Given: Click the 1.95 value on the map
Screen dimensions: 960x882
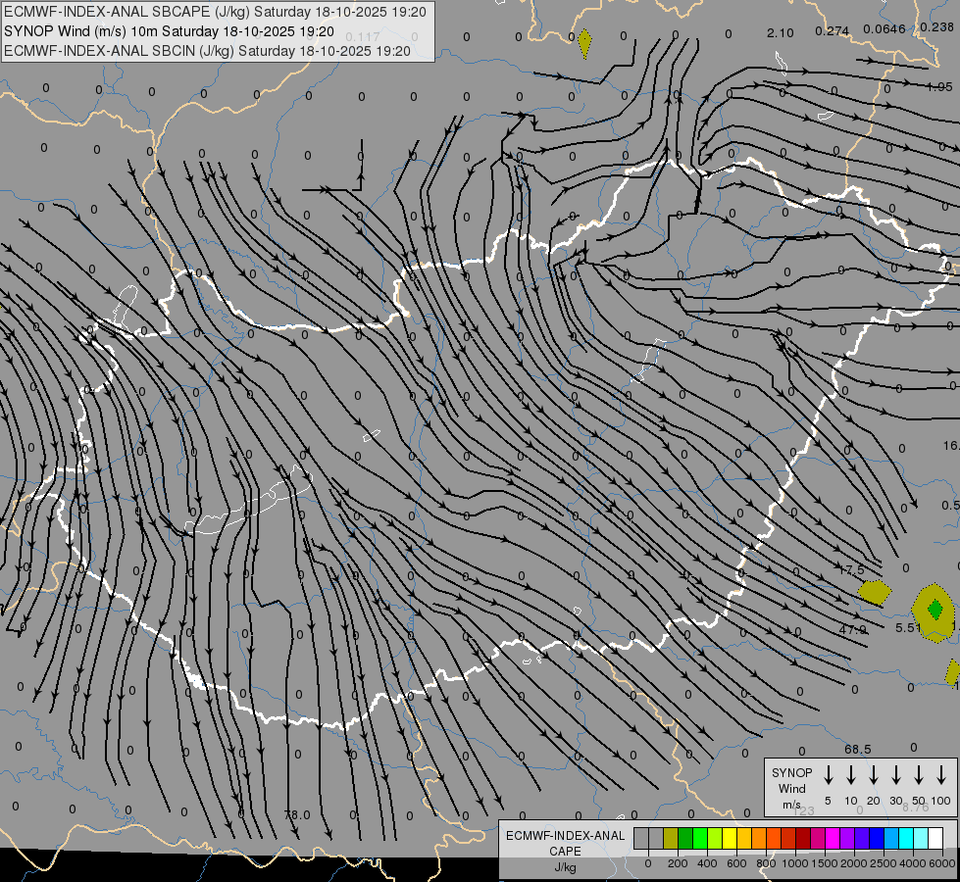Looking at the screenshot, I should [x=939, y=87].
